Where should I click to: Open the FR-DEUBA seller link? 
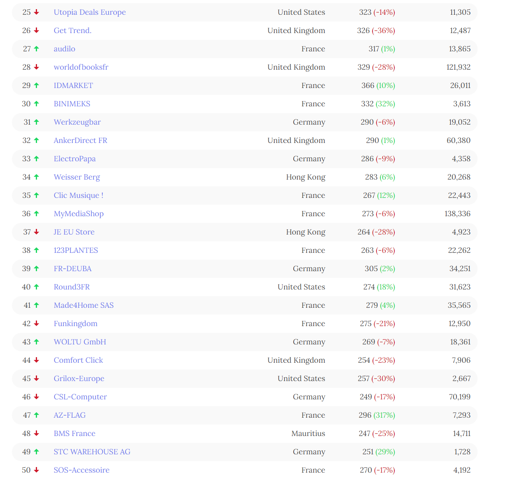pos(72,269)
